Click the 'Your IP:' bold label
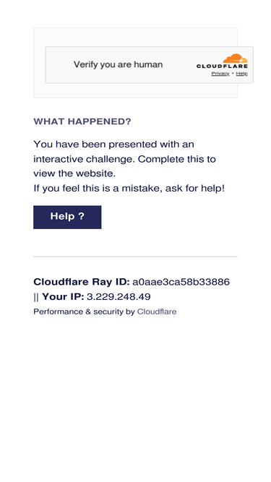 pos(63,297)
